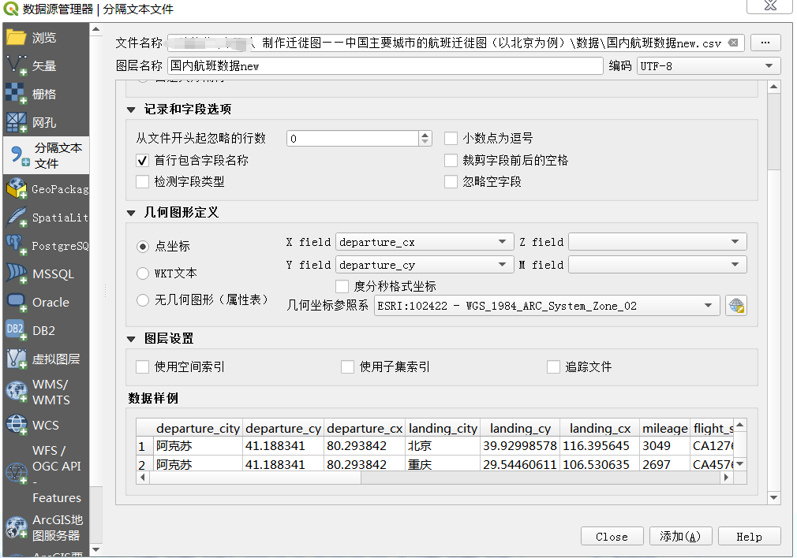Image resolution: width=797 pixels, height=558 pixels.
Task: Click the CRS selector globe icon
Action: click(x=736, y=306)
